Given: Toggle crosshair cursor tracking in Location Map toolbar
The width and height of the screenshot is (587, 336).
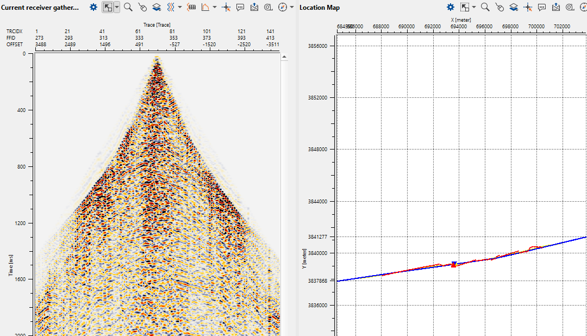Looking at the screenshot, I should click(528, 7).
